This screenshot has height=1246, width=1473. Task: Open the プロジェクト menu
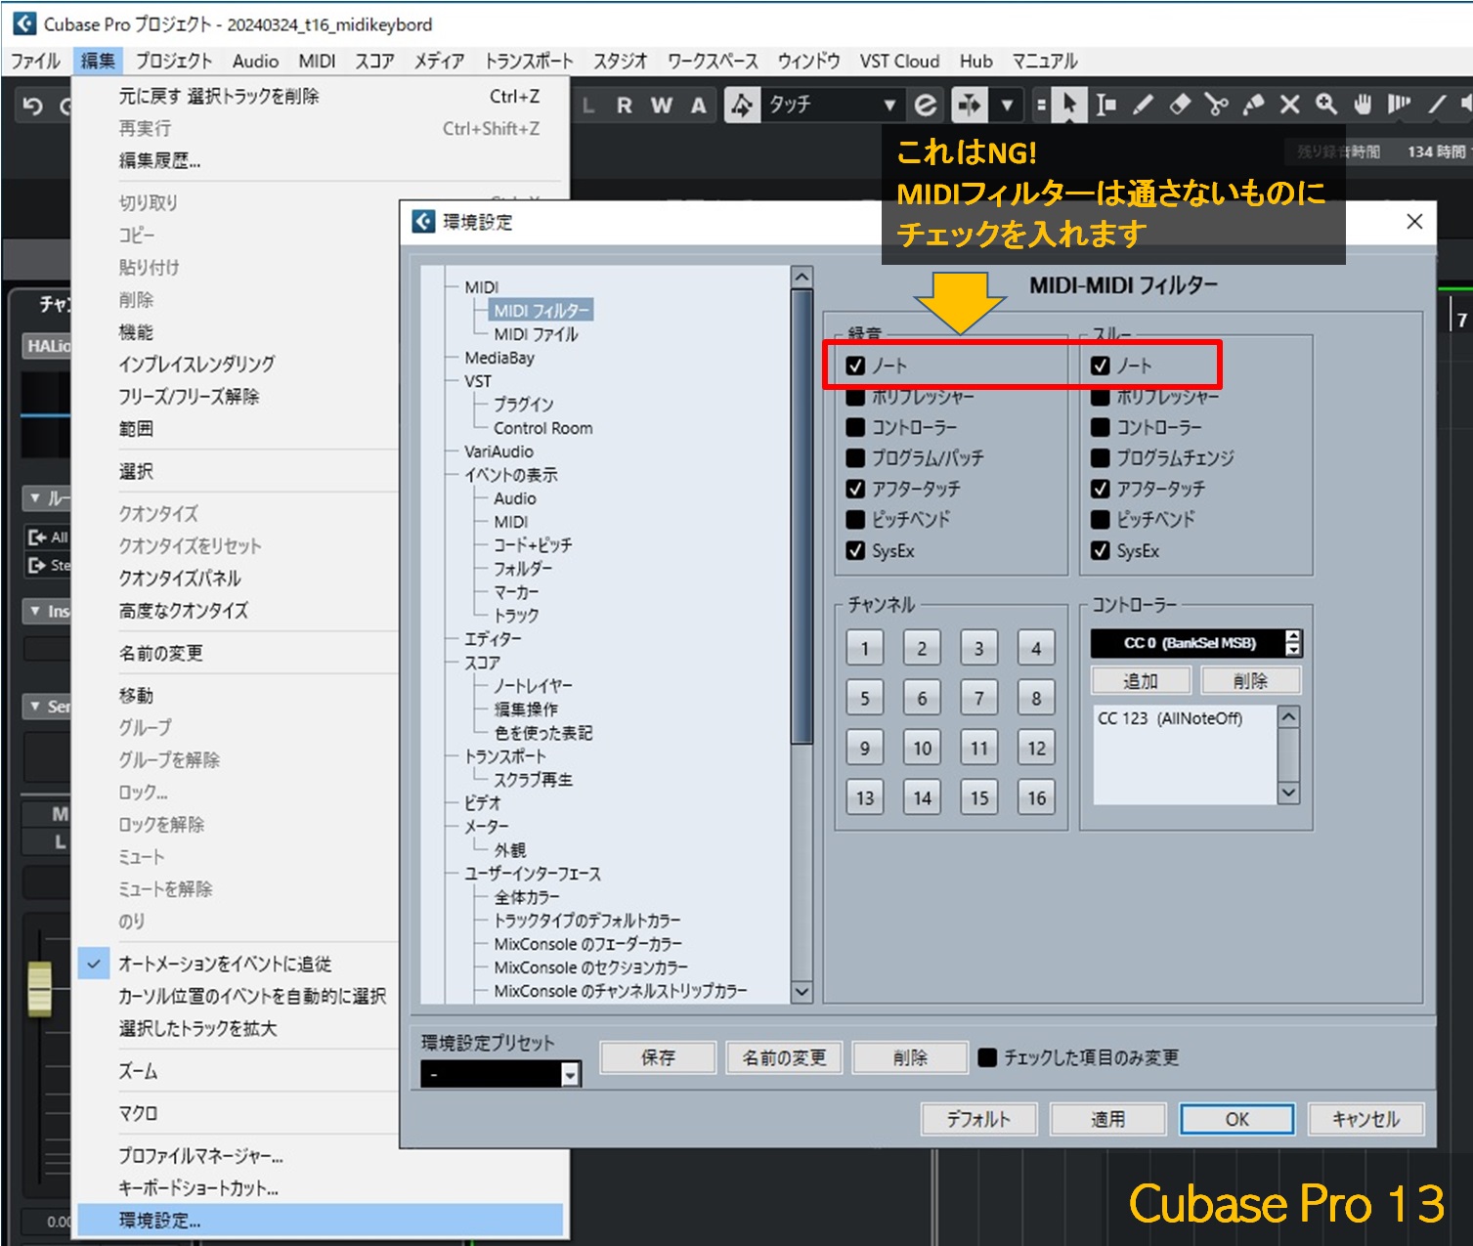[174, 61]
